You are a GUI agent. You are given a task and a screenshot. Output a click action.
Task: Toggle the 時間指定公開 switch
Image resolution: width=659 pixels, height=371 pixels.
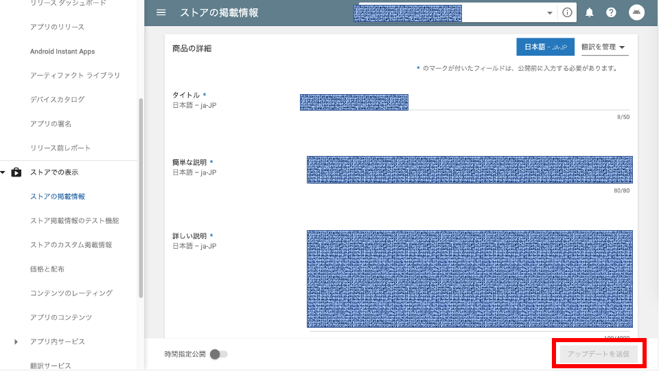coord(218,355)
